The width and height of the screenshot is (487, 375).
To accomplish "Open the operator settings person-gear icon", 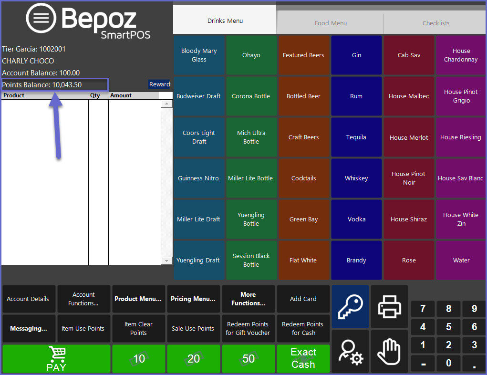I will [350, 352].
